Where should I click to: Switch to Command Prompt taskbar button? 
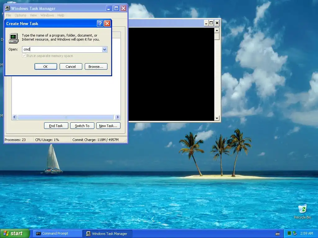pos(57,234)
